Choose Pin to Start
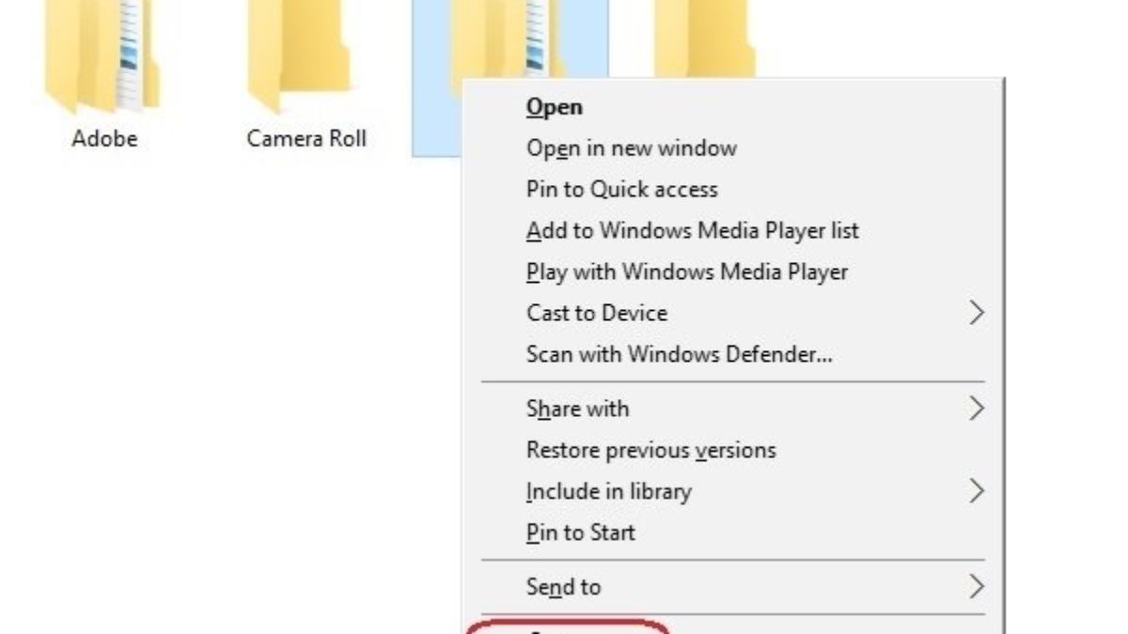 click(x=580, y=533)
